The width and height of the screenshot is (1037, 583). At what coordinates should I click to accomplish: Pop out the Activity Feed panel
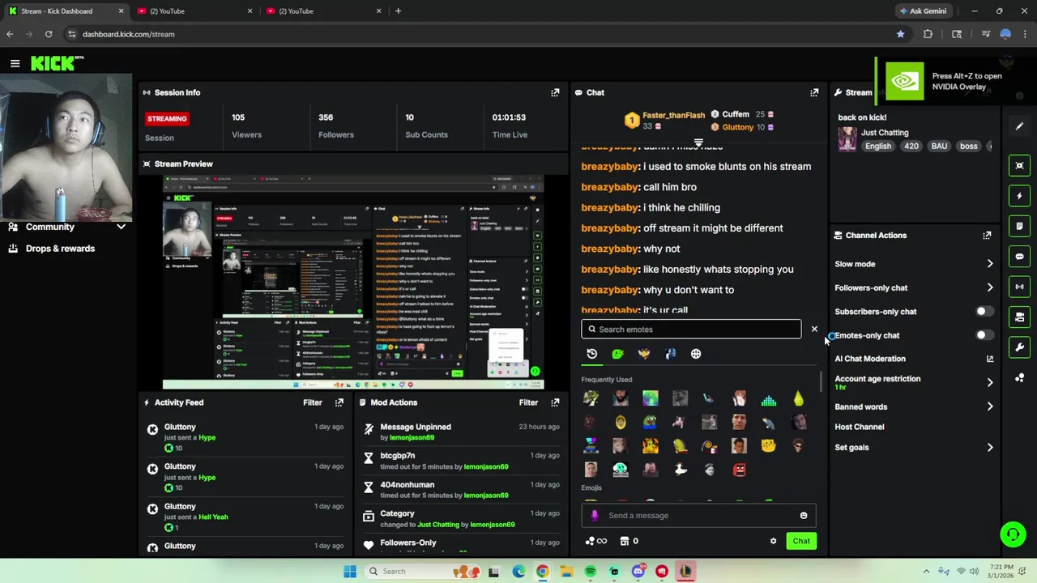(x=339, y=402)
